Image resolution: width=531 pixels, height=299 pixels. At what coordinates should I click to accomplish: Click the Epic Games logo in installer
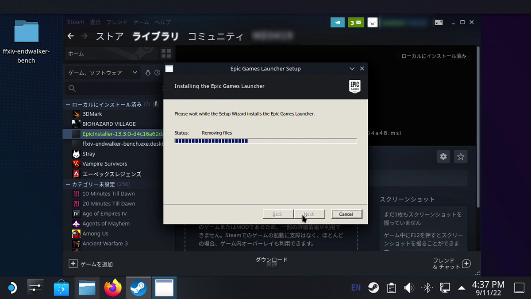coord(355,86)
